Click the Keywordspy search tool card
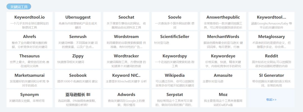Screen dimensions: 303x112 tap(175, 59)
